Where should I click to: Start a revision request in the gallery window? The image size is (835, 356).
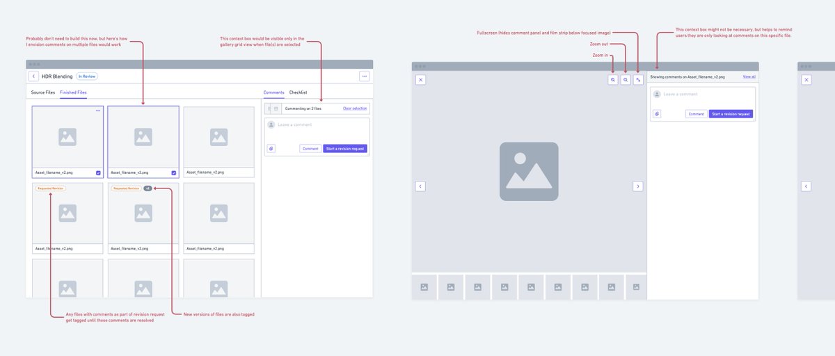[x=345, y=148]
